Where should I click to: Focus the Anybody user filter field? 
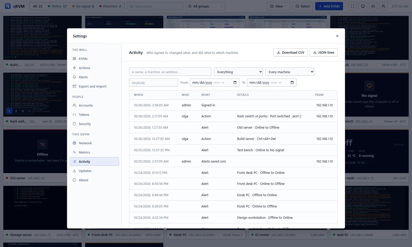pyautogui.click(x=153, y=82)
